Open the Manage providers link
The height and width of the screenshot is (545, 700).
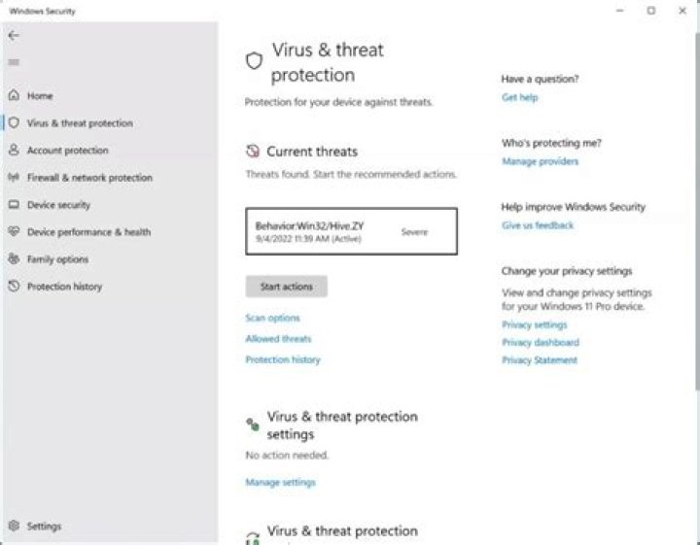coord(540,161)
